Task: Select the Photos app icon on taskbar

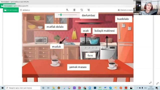Action: 131,88
